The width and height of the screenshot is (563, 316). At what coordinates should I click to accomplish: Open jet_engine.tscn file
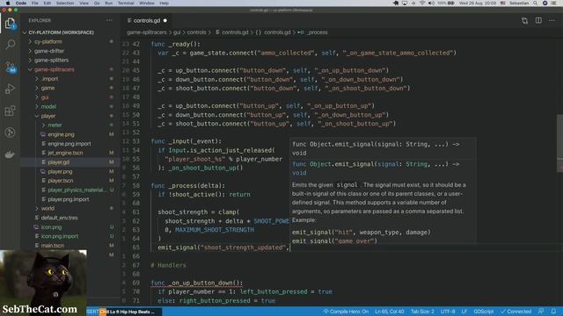(x=65, y=153)
